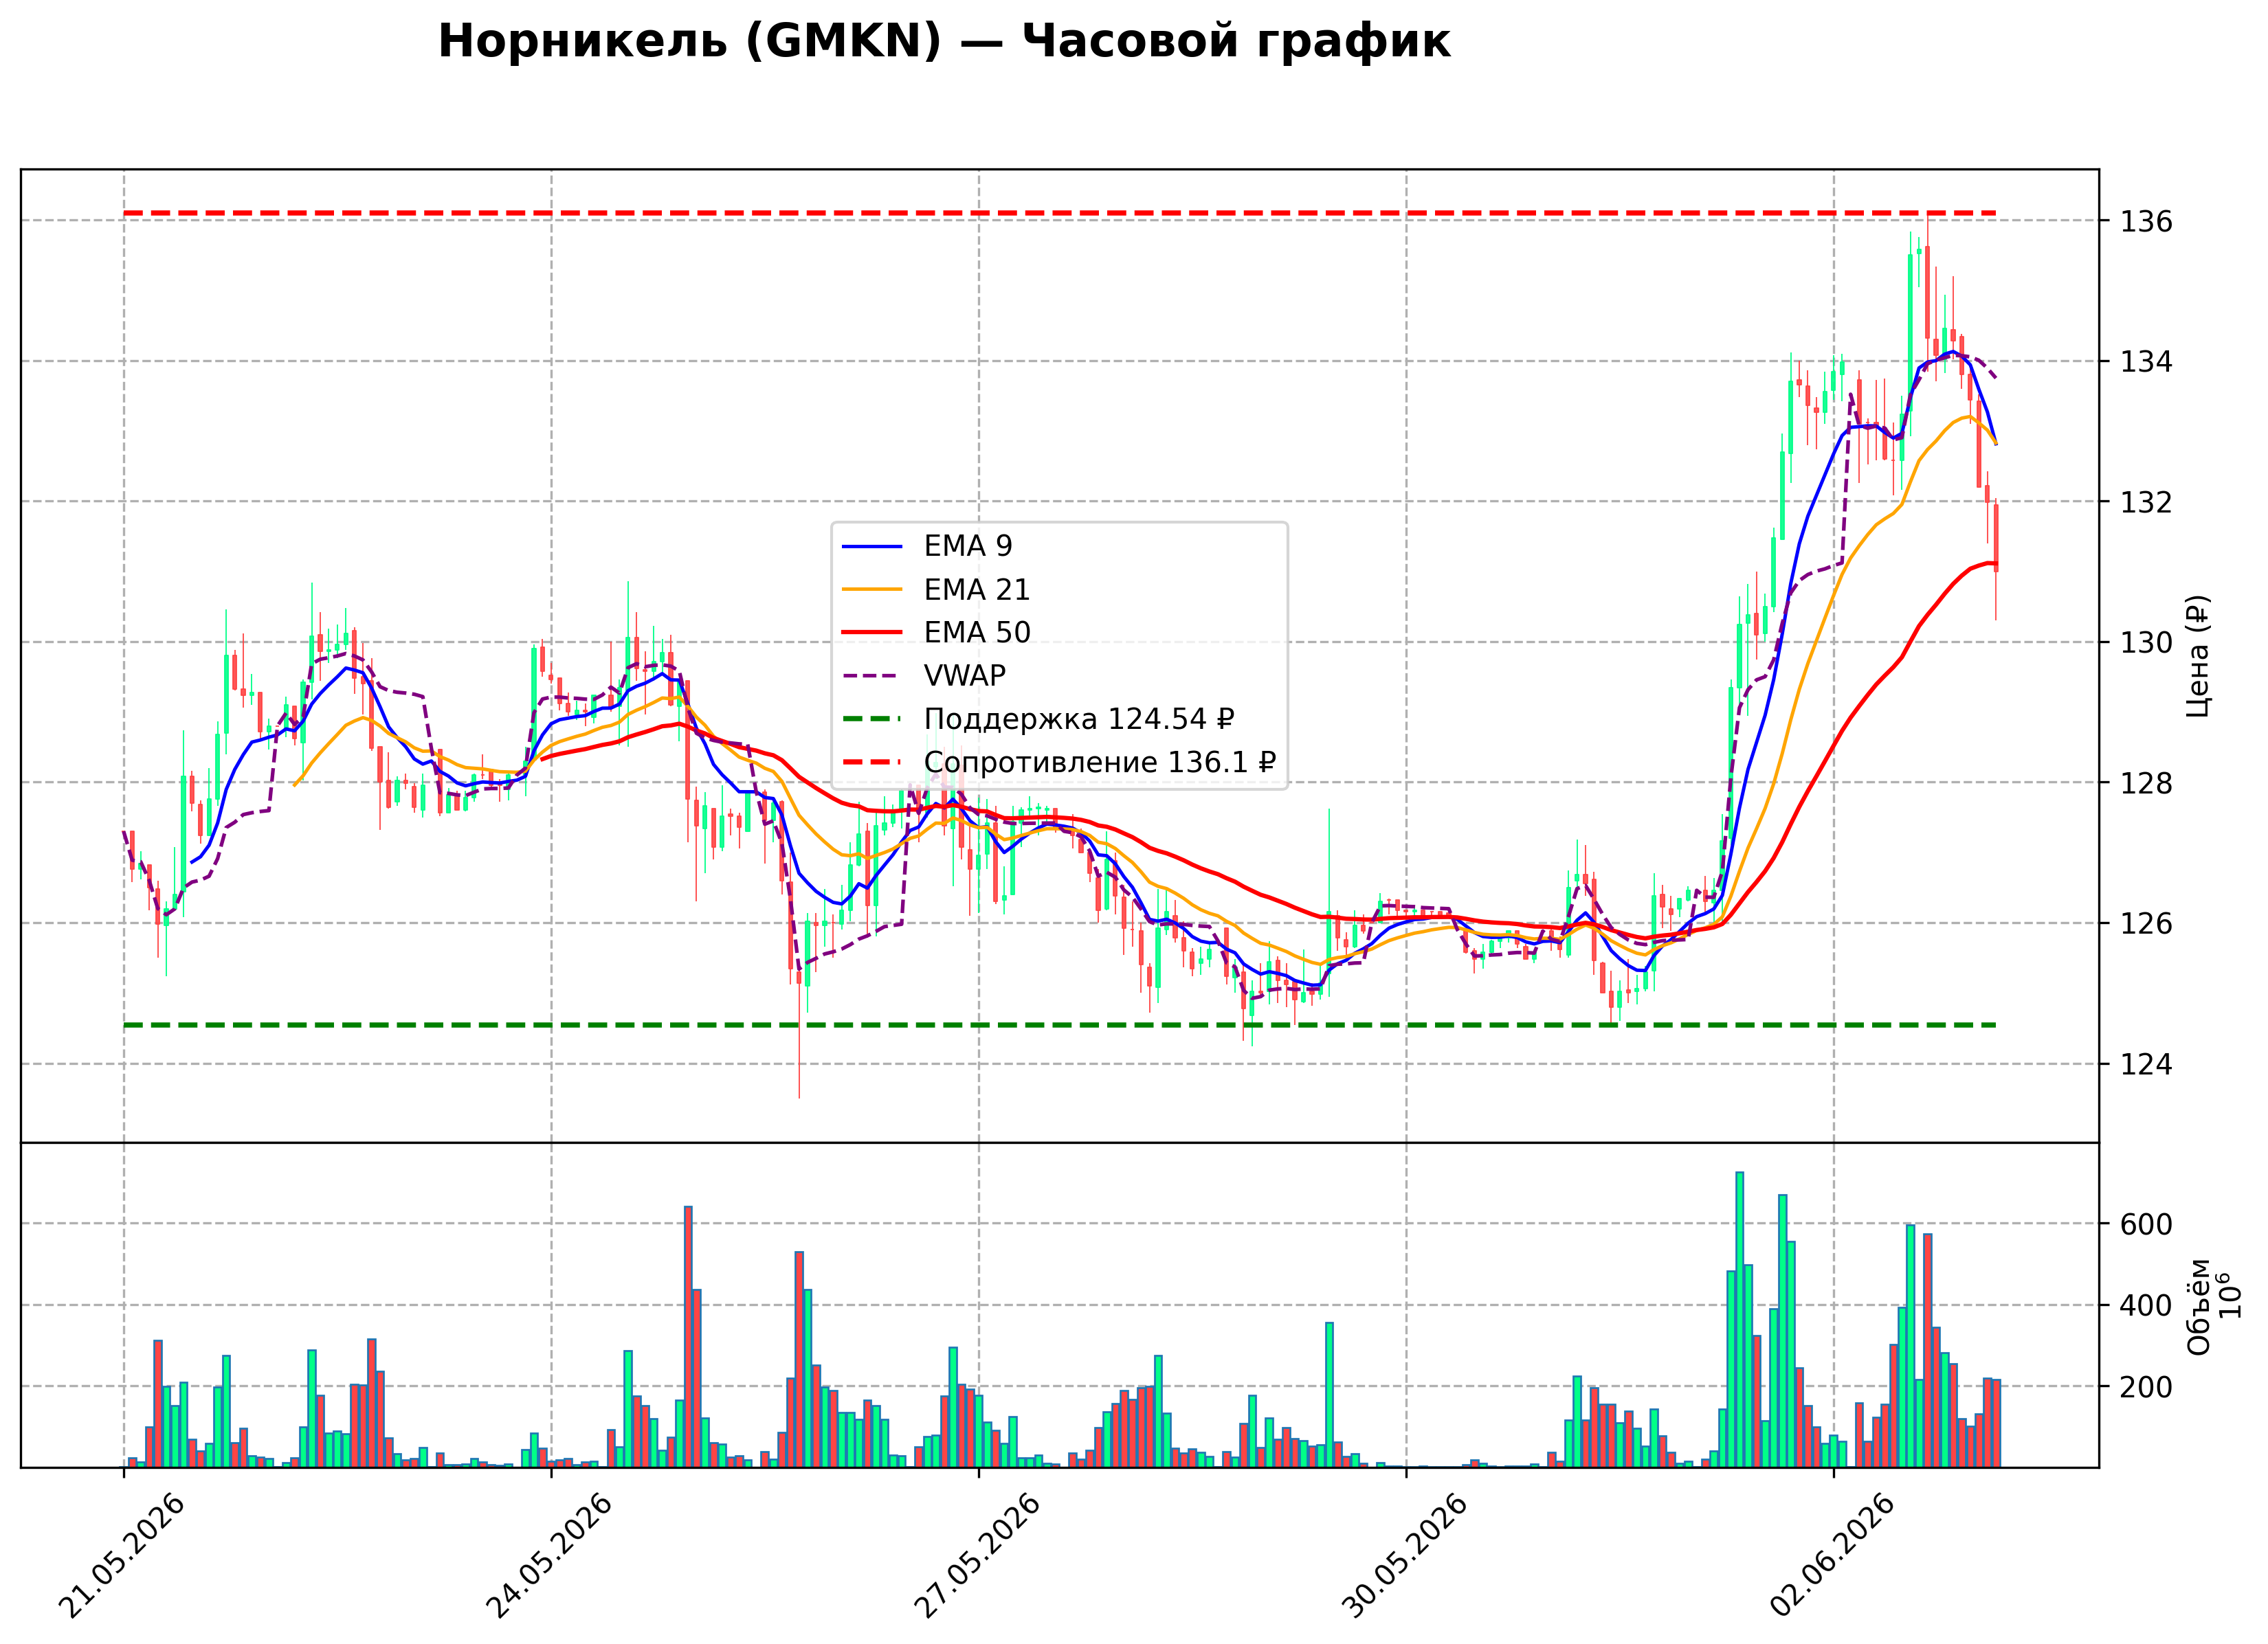The height and width of the screenshot is (1644, 2268).
Task: Click the 600 volume axis label
Action: coord(2147,1225)
